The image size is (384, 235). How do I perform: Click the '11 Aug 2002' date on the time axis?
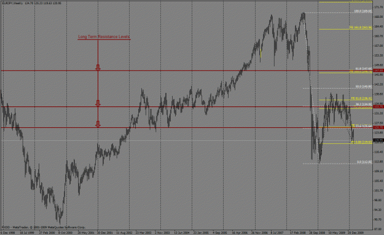(x=124, y=233)
